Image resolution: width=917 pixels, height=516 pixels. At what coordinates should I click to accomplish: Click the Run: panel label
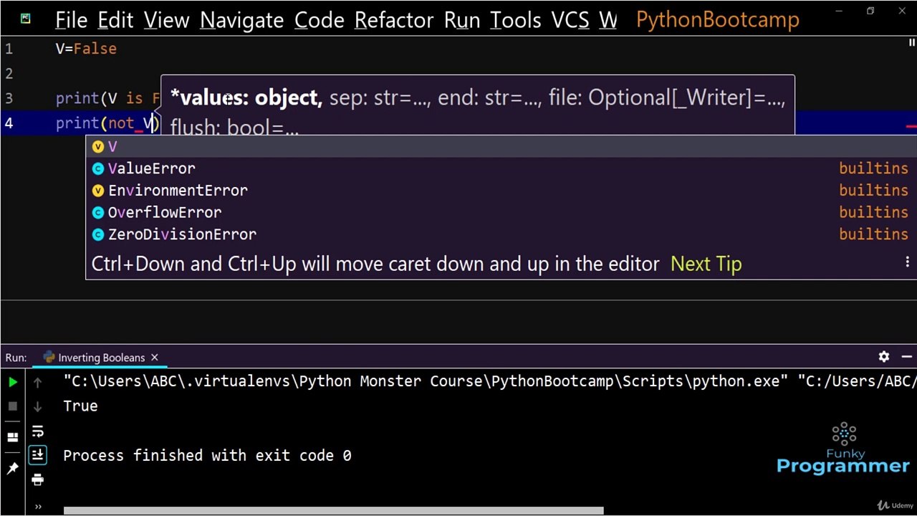(16, 358)
